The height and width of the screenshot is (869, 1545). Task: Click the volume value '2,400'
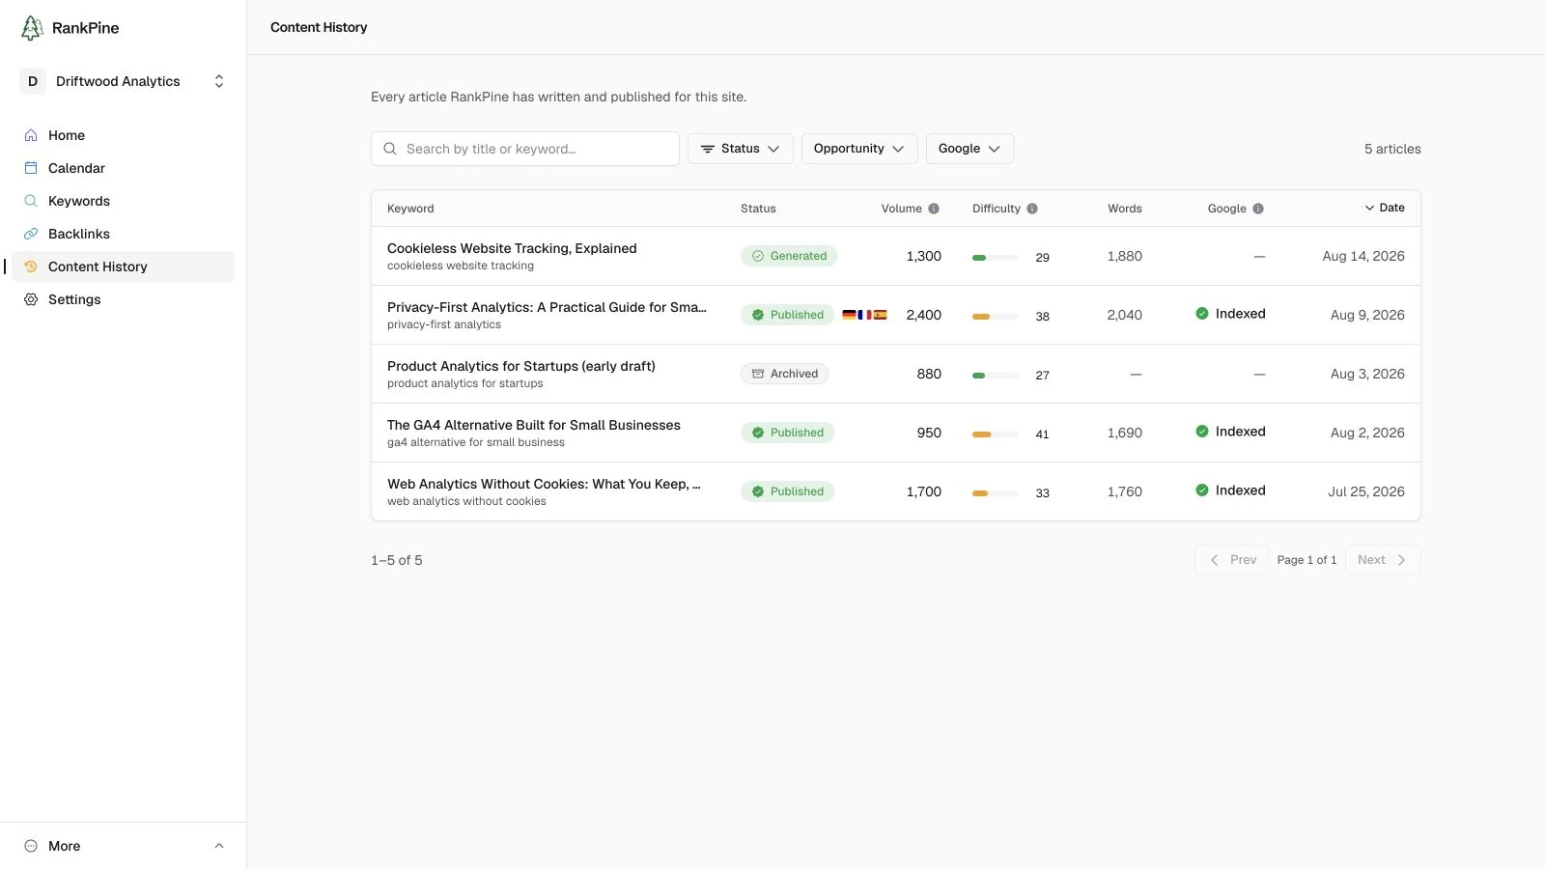(924, 315)
